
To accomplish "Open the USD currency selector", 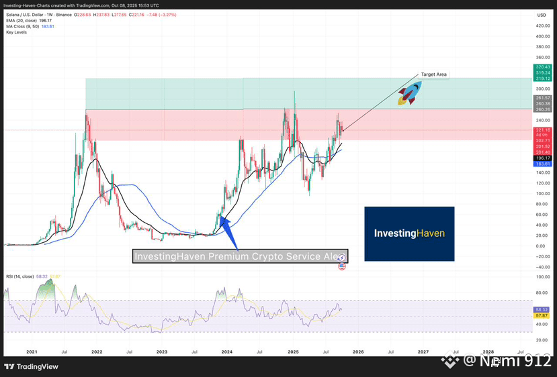I will coord(542,15).
